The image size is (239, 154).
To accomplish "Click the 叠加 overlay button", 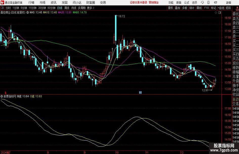I will coord(178,8).
